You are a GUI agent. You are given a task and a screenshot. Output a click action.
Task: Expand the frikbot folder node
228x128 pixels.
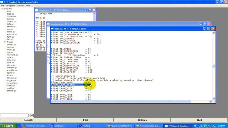5,42
